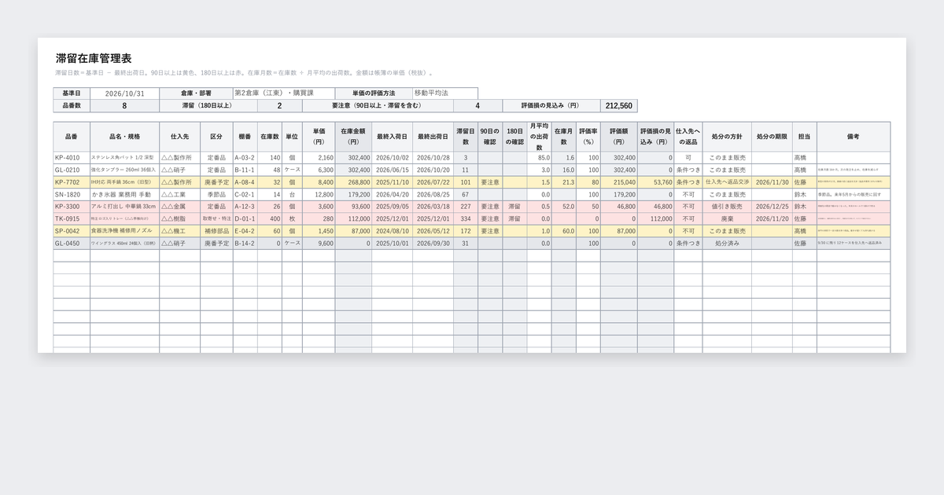Image resolution: width=944 pixels, height=495 pixels.
Task: Click the disposal deadline 2026/12/25
Action: pos(773,207)
